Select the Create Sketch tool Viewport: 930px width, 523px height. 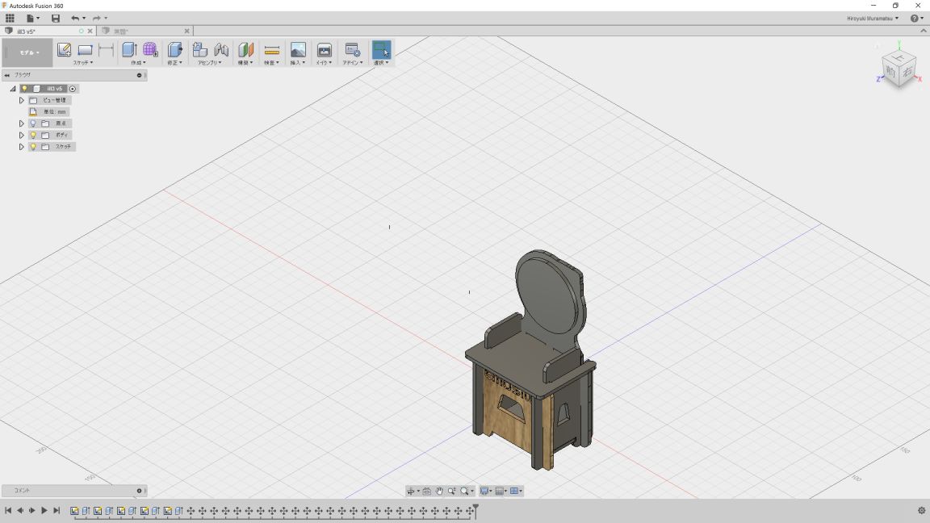[64, 50]
